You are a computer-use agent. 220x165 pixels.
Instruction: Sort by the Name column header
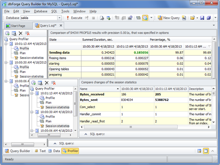click(100, 89)
